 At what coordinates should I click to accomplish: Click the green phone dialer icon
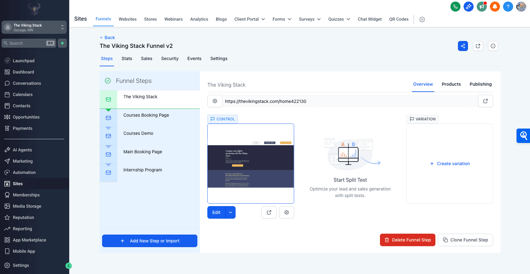coord(455,7)
